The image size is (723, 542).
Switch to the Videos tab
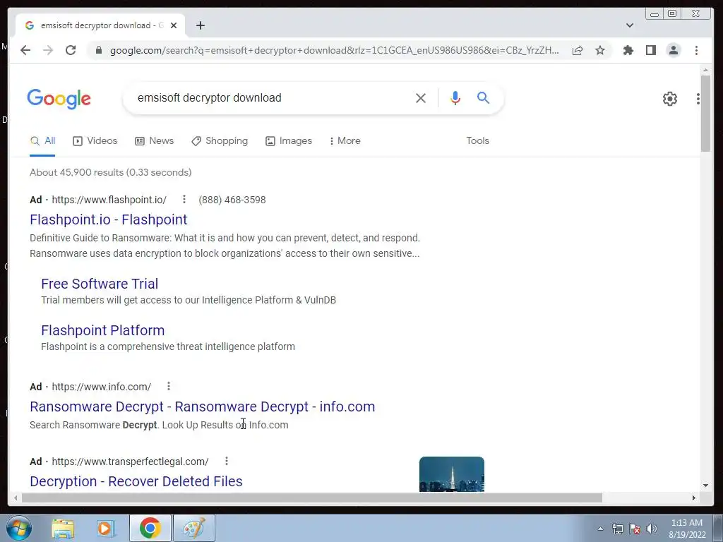click(95, 141)
